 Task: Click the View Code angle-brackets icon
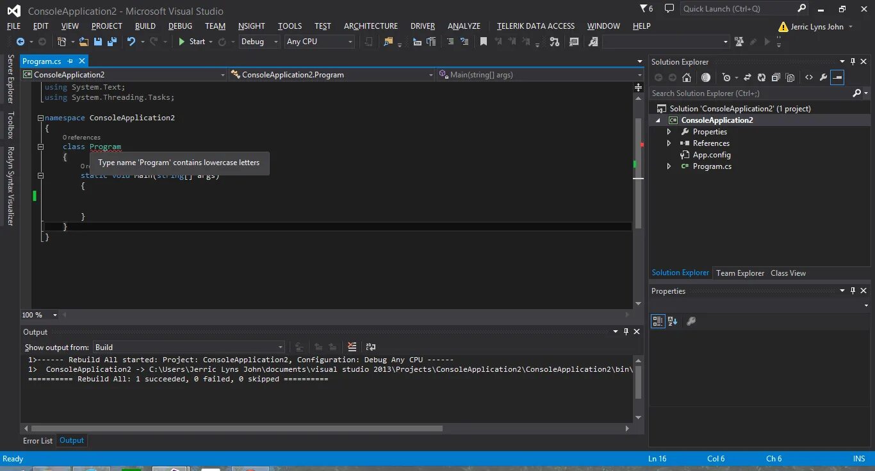point(809,77)
